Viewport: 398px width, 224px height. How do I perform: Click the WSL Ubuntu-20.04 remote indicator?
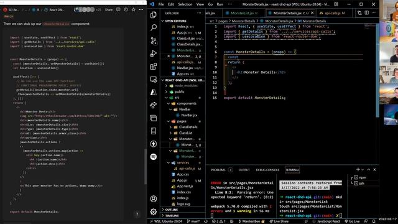[x=166, y=222]
